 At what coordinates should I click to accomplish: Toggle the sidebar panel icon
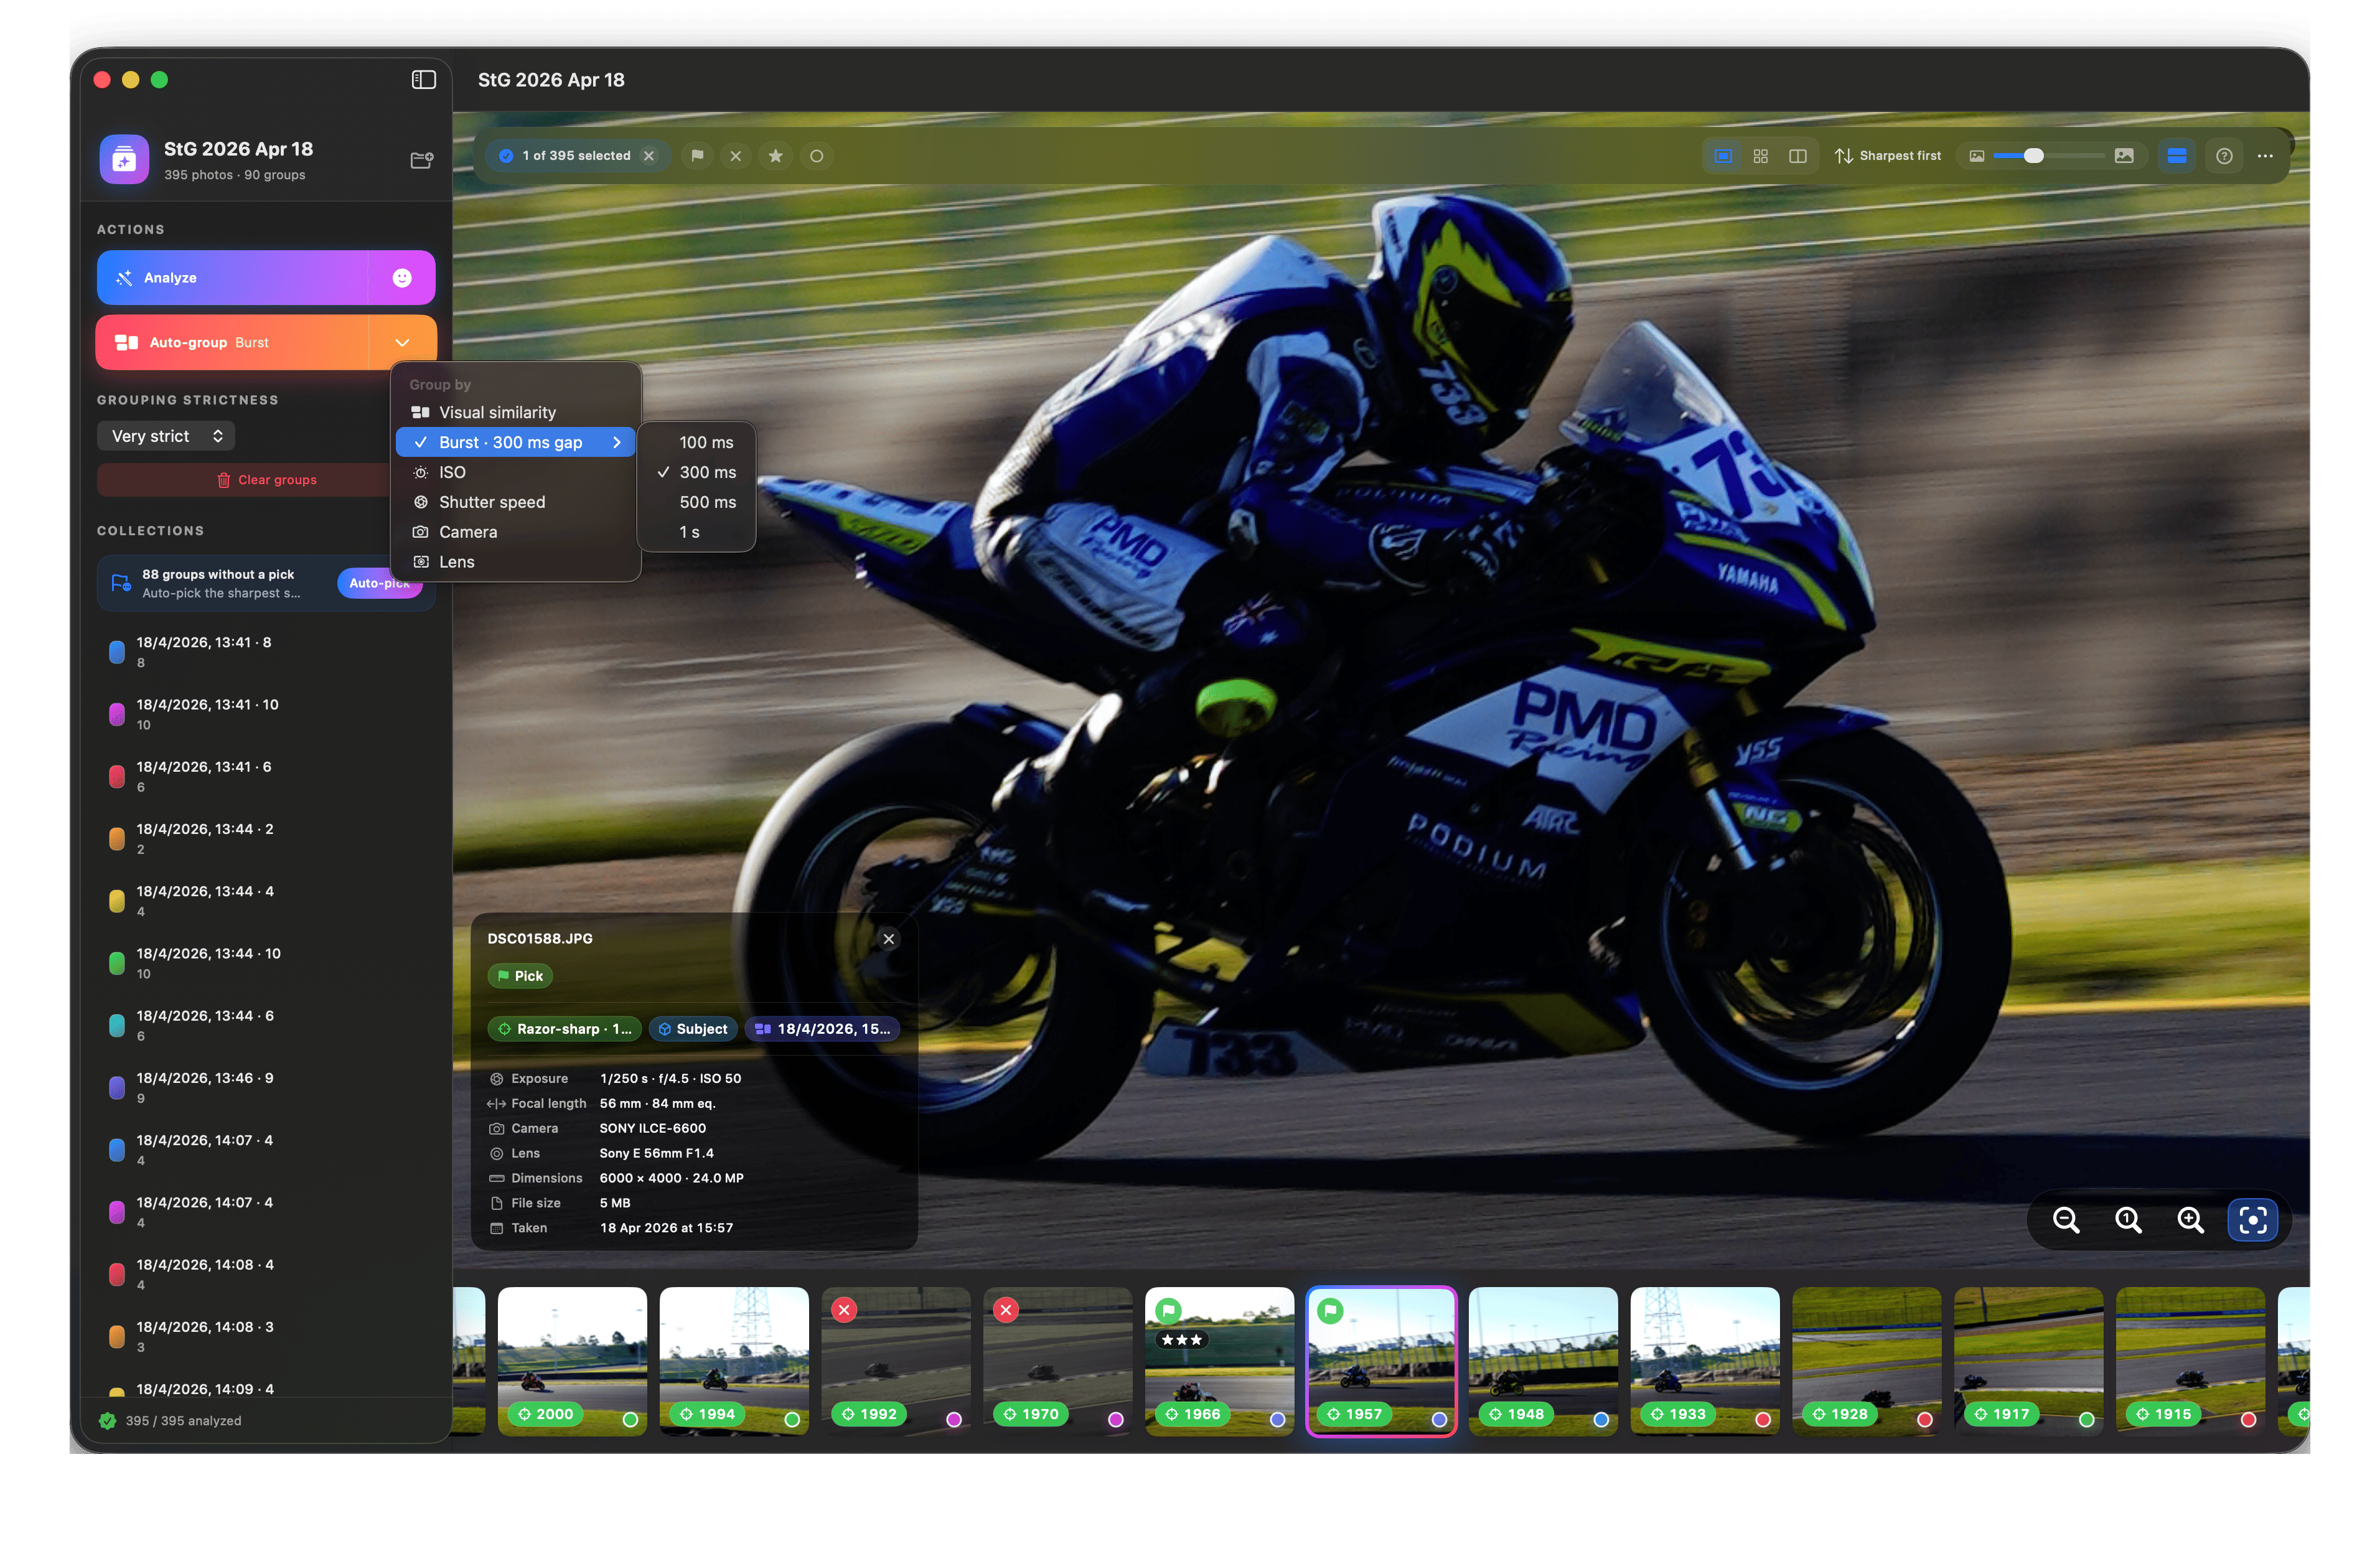(x=423, y=80)
